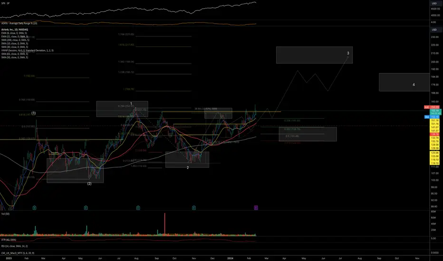Select the Vol (50) indicator legend
The image size is (443, 261).
[5, 214]
